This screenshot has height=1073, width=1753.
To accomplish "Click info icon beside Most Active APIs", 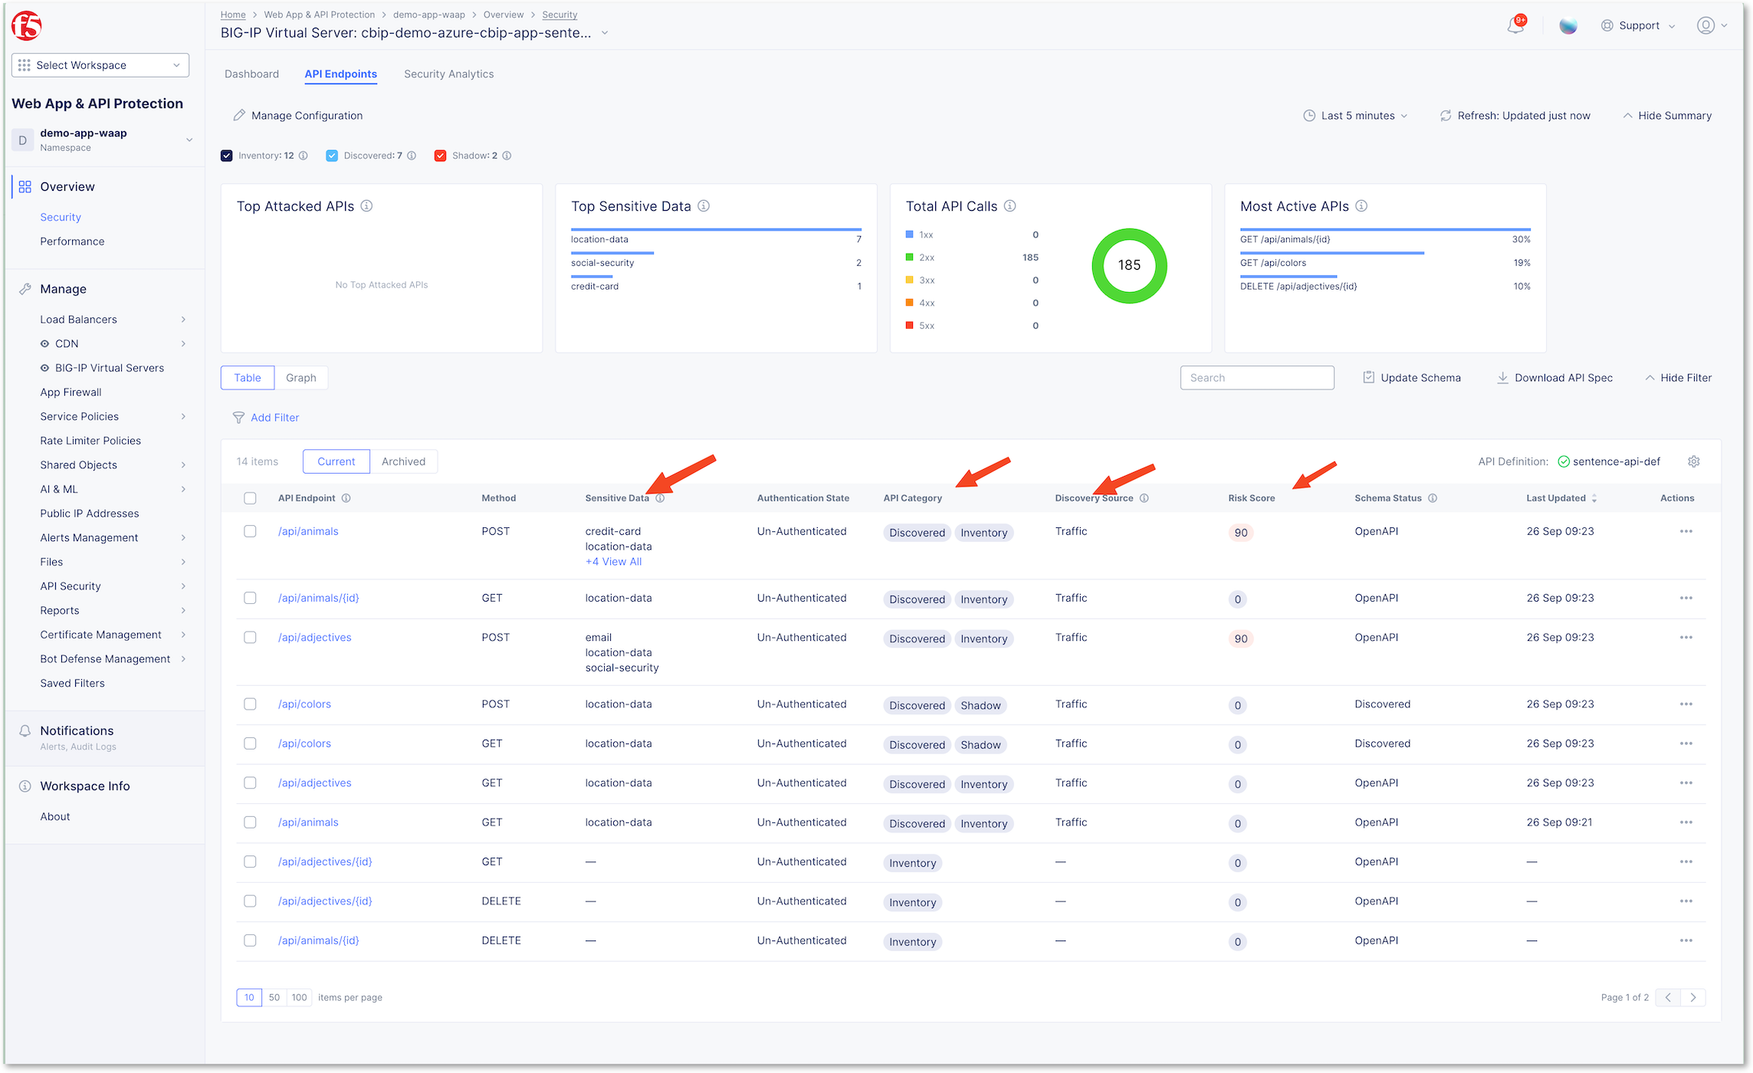I will [1361, 206].
